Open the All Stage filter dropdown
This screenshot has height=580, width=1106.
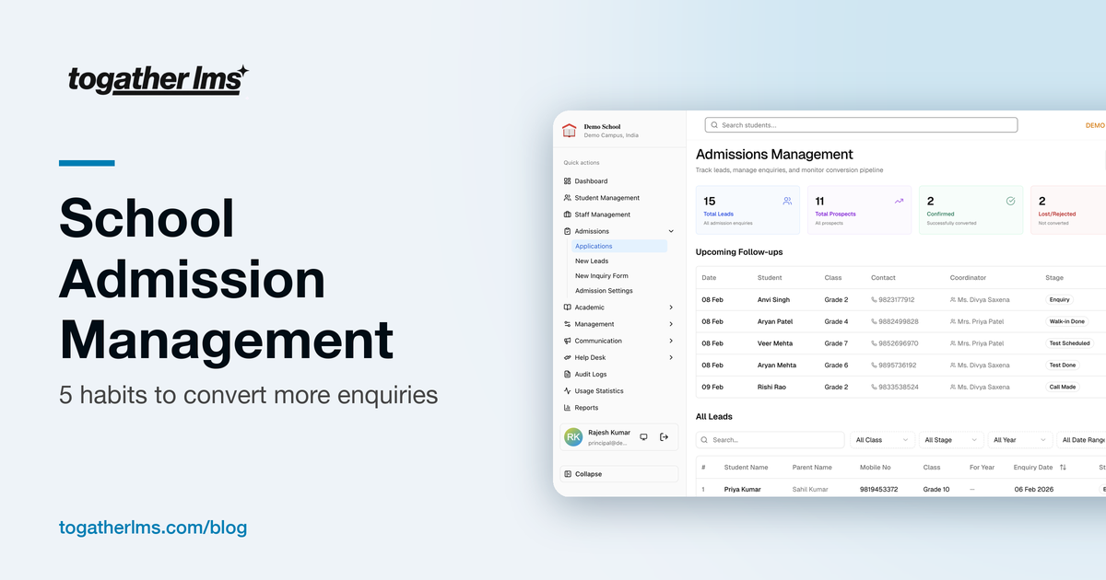coord(951,440)
